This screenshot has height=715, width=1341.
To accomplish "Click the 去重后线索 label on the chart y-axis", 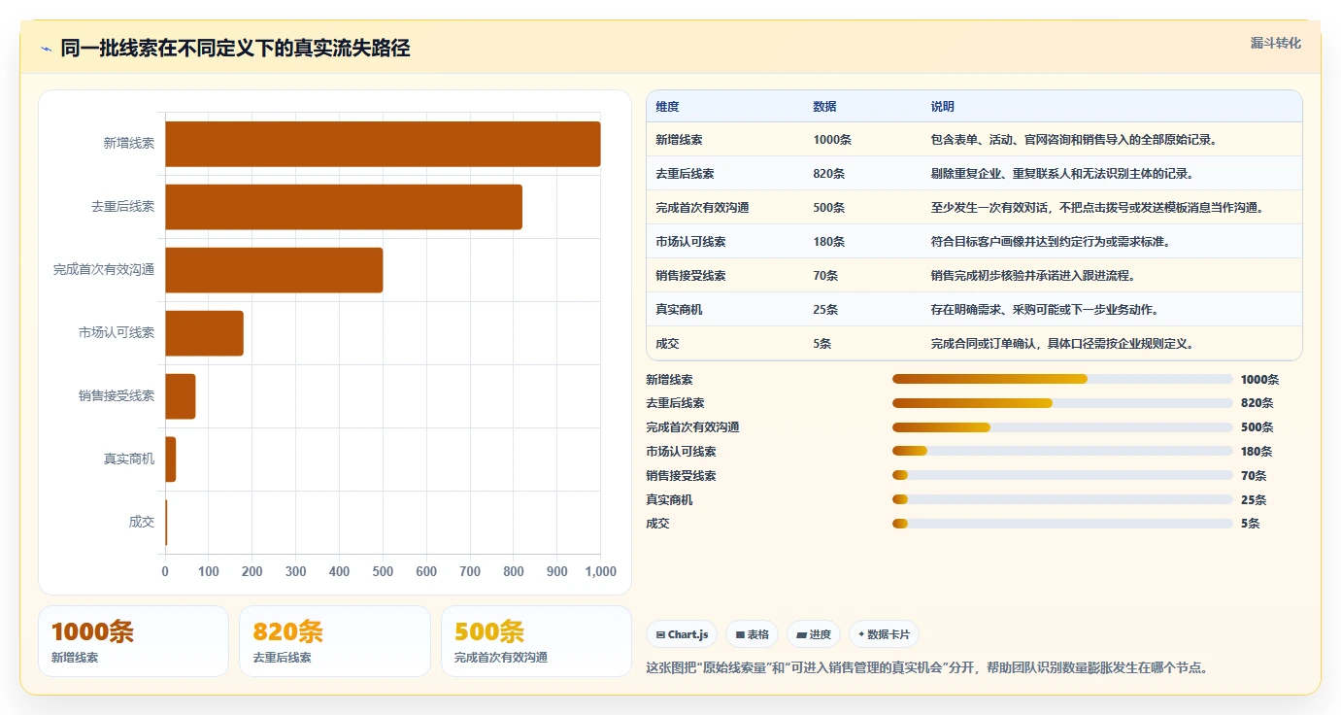I will (x=123, y=207).
